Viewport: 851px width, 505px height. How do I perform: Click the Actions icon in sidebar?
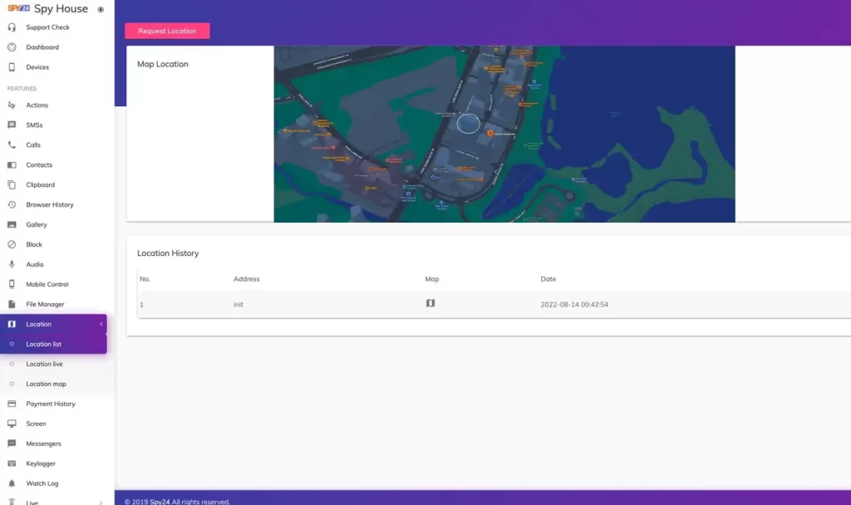coord(12,105)
